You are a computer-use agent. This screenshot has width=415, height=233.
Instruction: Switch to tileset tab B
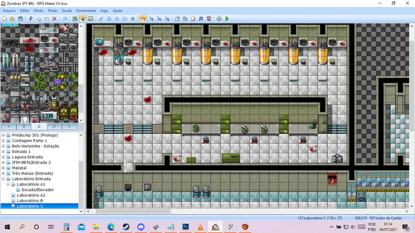(24, 127)
